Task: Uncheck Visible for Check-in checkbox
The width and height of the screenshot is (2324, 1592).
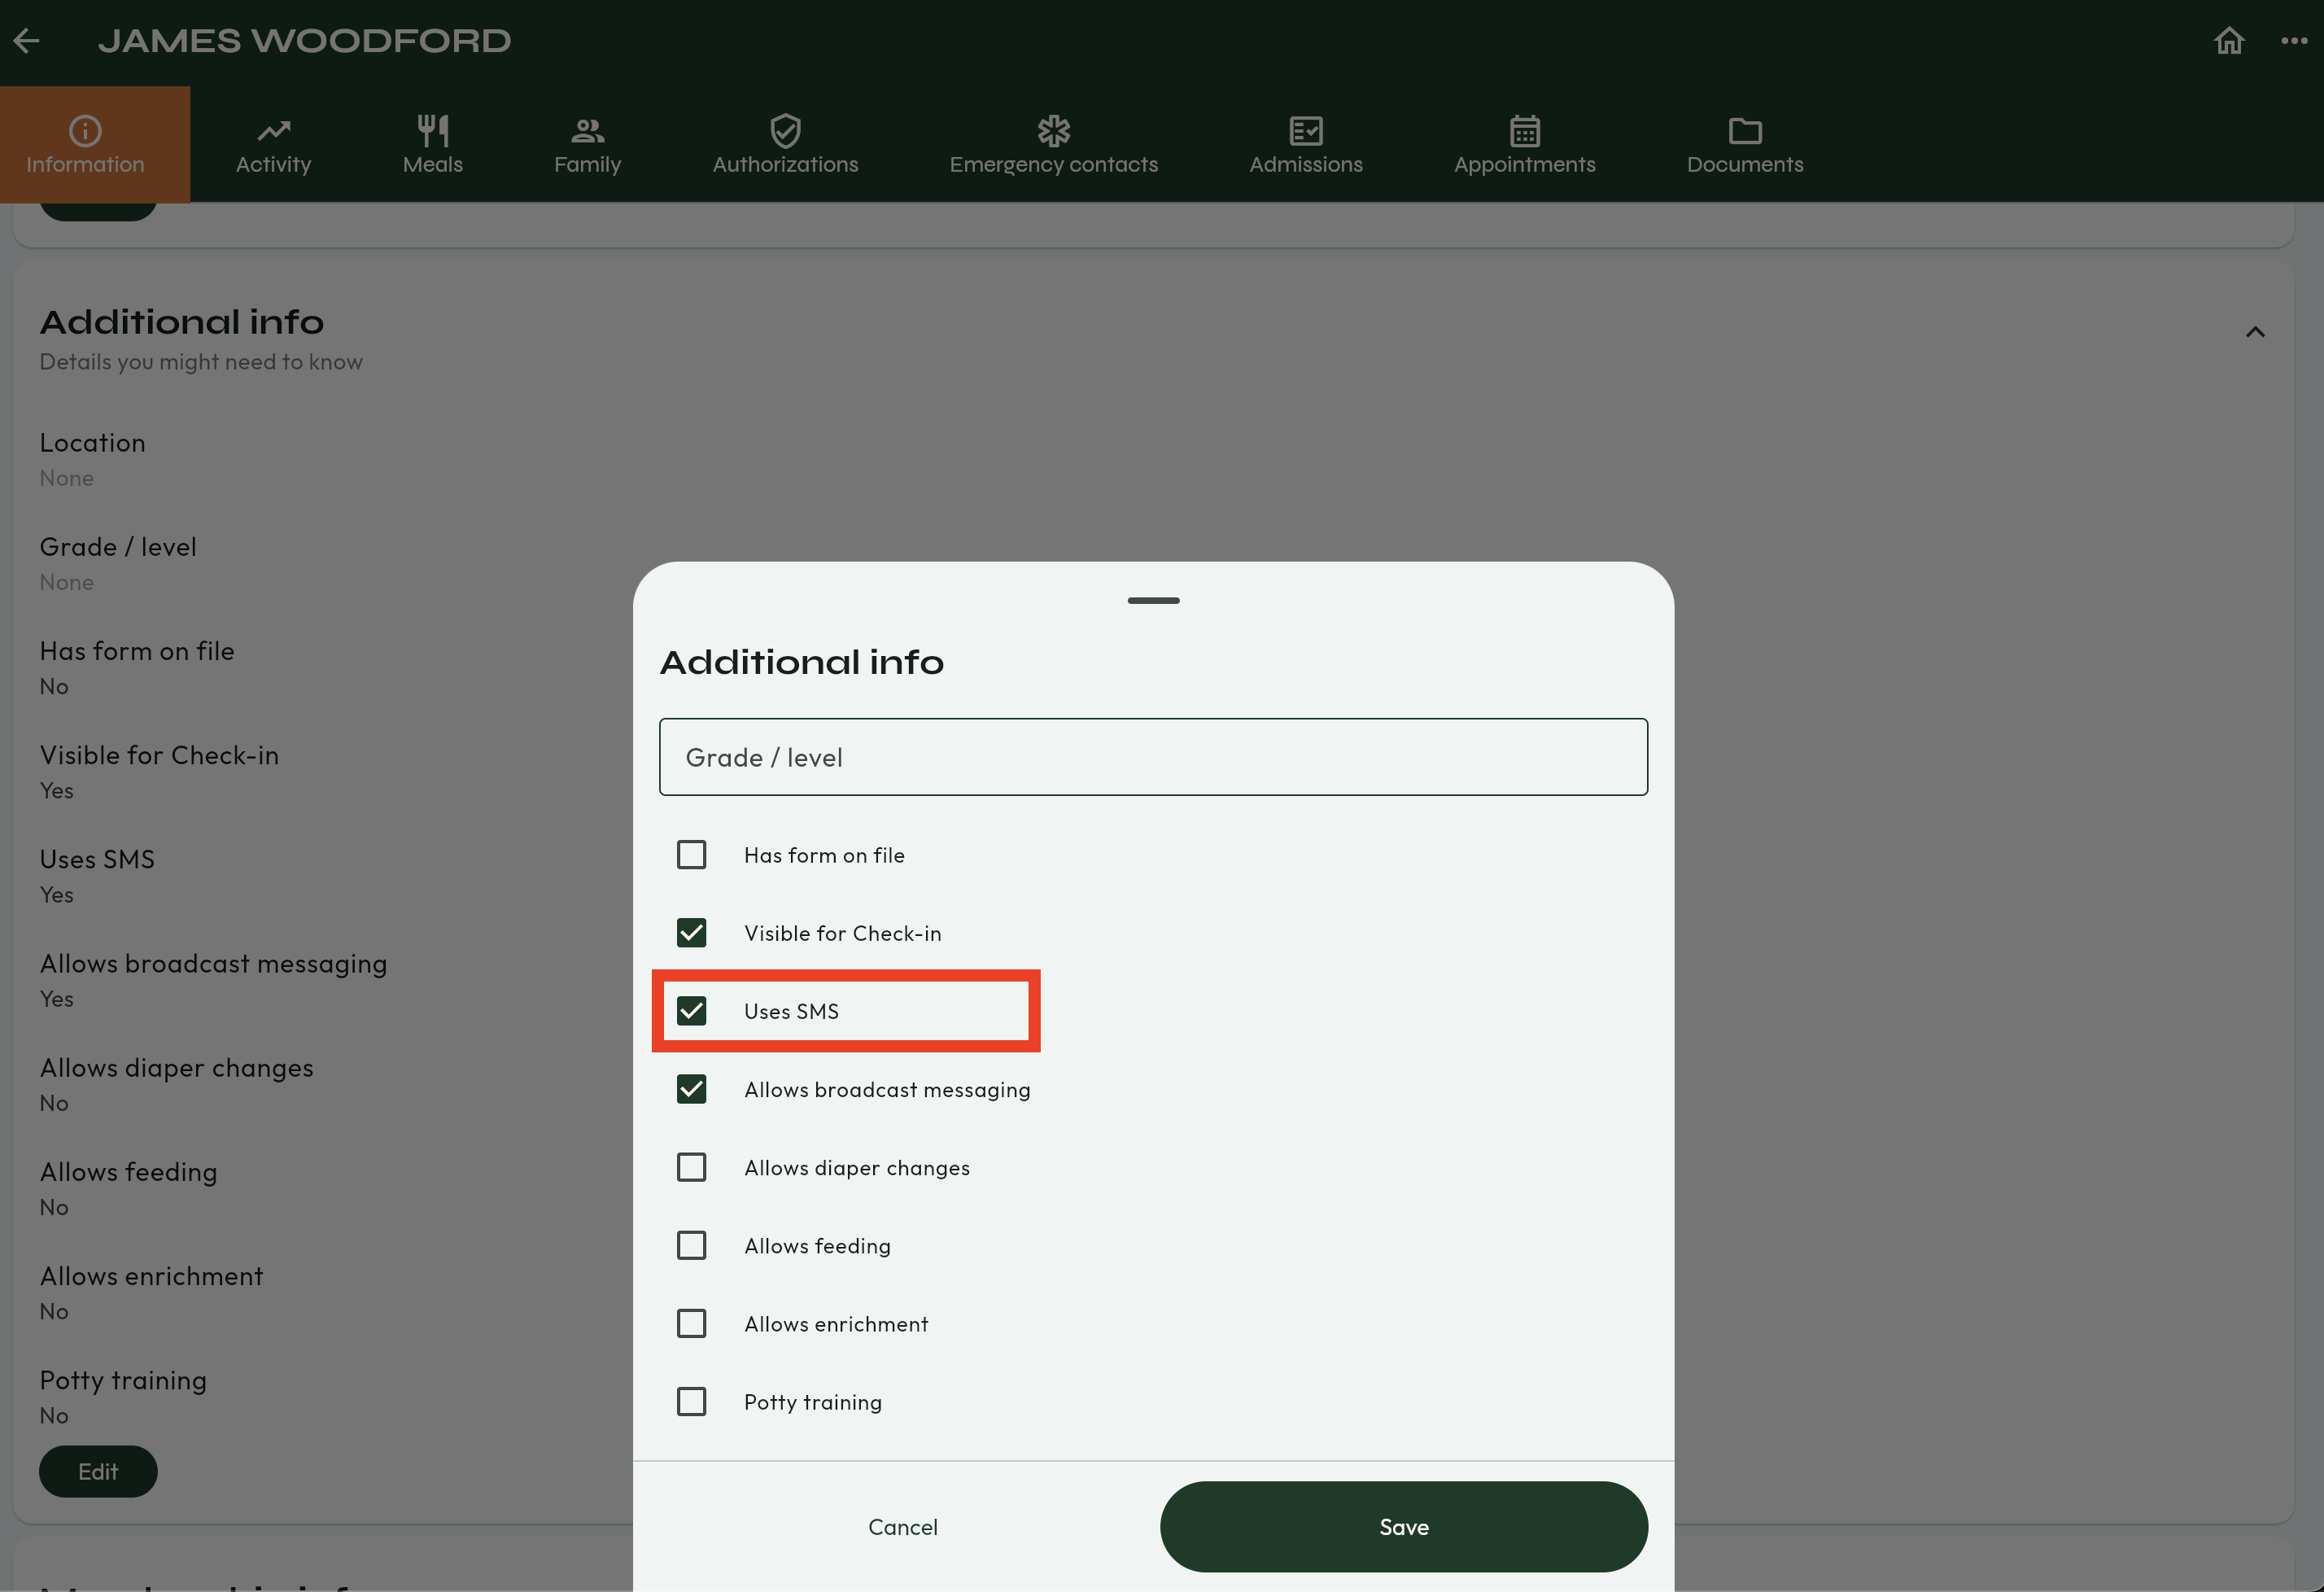Action: click(691, 933)
